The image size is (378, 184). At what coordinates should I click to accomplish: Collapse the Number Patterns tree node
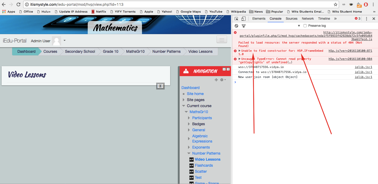189,153
